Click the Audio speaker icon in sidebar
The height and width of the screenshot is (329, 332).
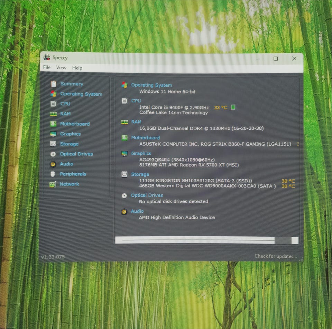click(53, 164)
